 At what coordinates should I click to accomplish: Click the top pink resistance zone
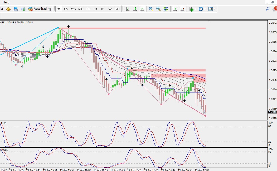click(x=132, y=28)
